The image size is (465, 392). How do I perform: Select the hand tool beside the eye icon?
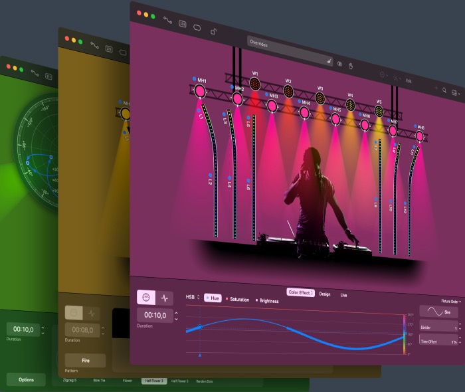(x=351, y=66)
